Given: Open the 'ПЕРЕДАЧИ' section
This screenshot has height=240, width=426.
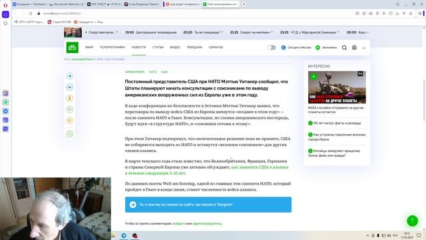Looking at the screenshot, I should pos(194,47).
